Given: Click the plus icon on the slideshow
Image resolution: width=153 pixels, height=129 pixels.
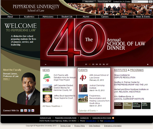Looking at the screenshot, I should tap(148, 64).
